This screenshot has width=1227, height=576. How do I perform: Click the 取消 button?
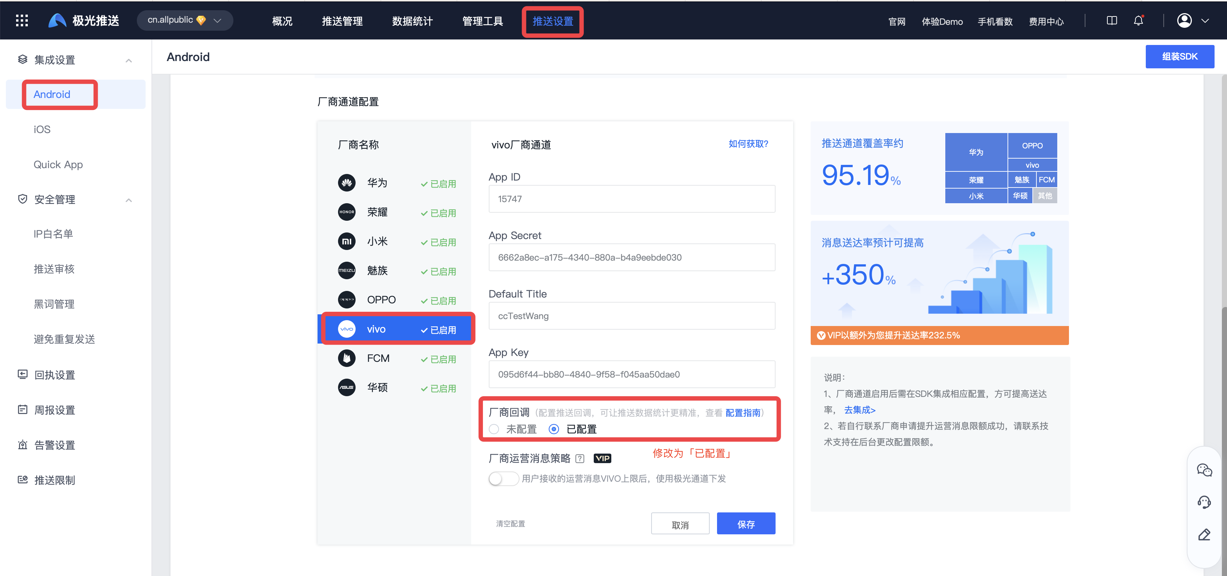click(x=680, y=524)
